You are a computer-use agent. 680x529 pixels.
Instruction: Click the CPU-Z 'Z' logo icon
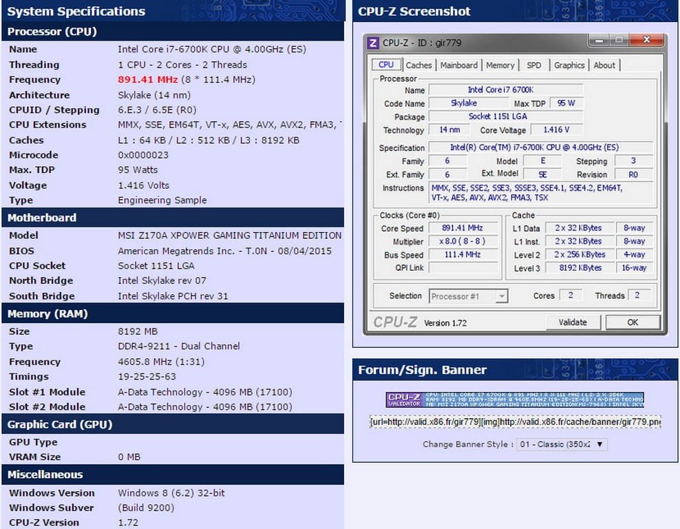(x=372, y=41)
